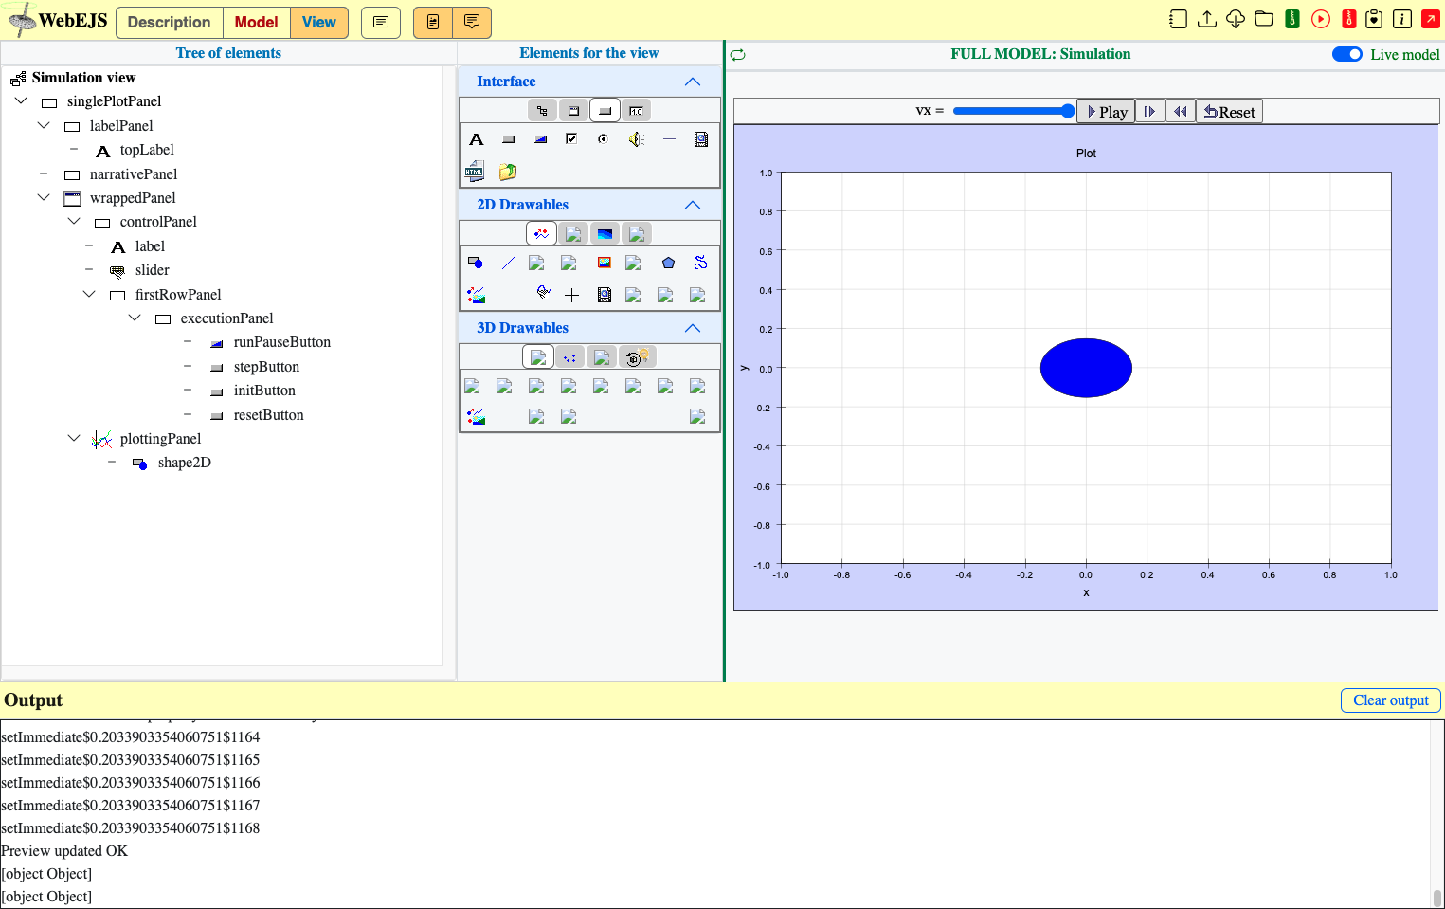Collapse the 2D Drawables section
Viewport: 1445px width, 909px height.
tap(693, 205)
